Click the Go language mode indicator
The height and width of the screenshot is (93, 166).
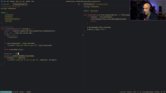pos(140,92)
